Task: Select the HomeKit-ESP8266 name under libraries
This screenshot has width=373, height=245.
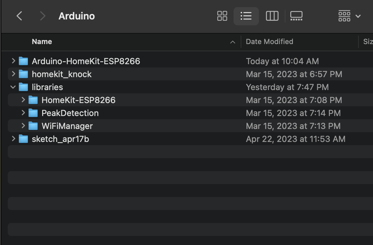Action: point(78,100)
